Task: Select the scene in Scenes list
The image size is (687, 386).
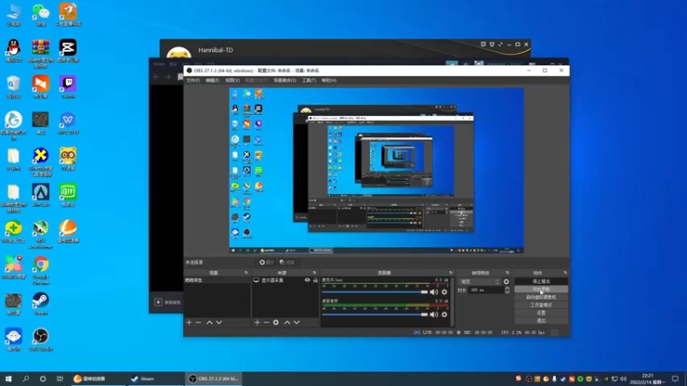Action: tap(217, 280)
